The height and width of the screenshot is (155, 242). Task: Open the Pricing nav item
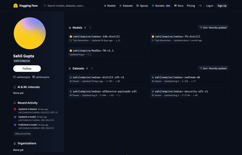pos(191,6)
